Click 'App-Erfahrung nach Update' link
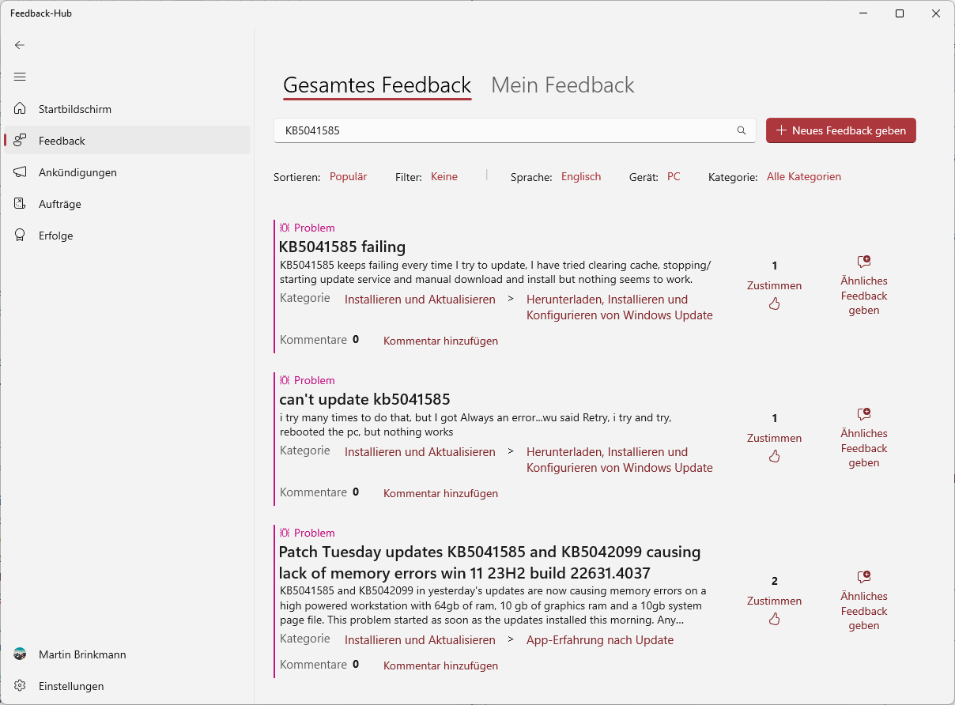This screenshot has height=705, width=955. click(600, 639)
